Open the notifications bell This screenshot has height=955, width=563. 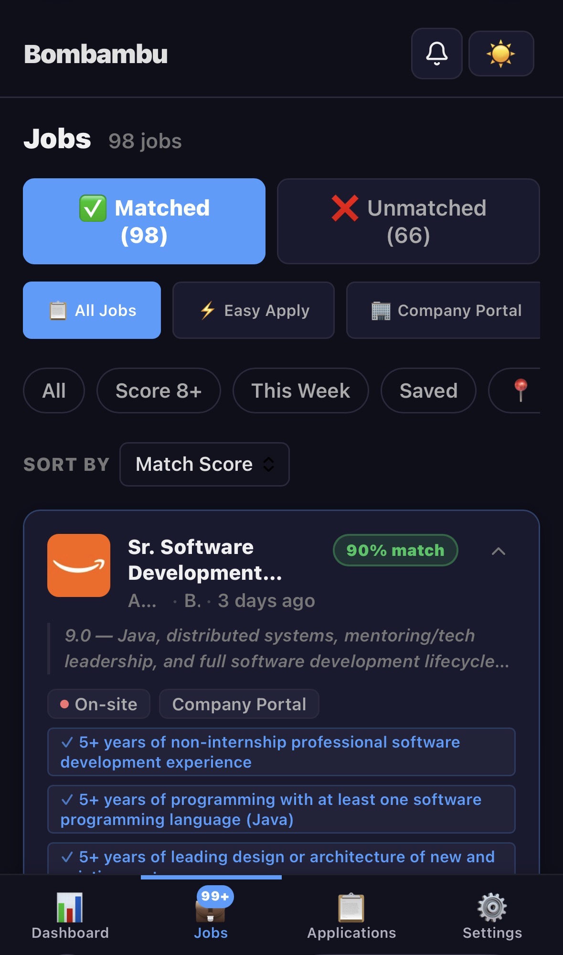pyautogui.click(x=436, y=54)
